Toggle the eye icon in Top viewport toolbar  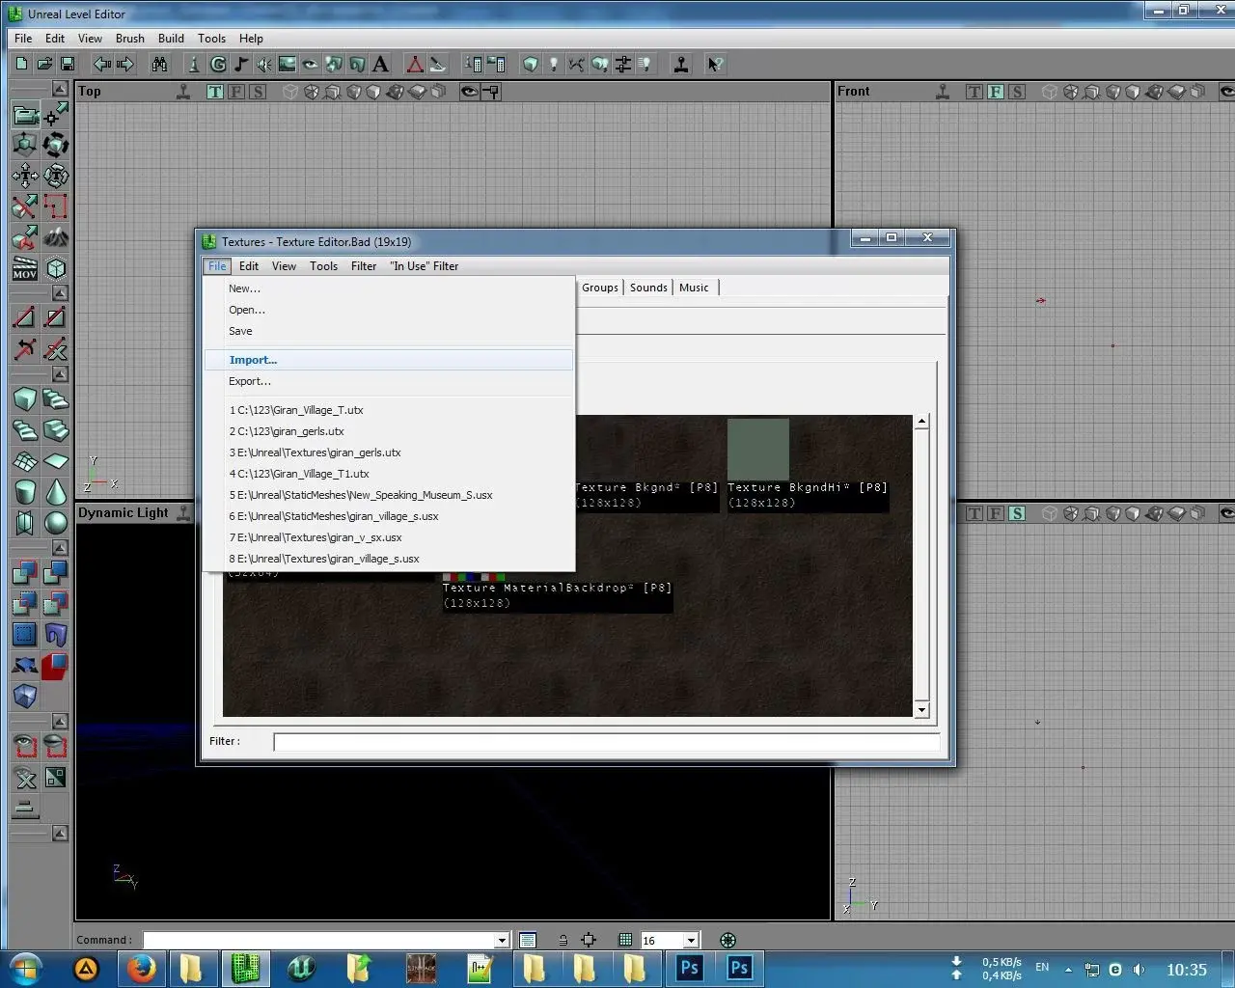coord(470,92)
